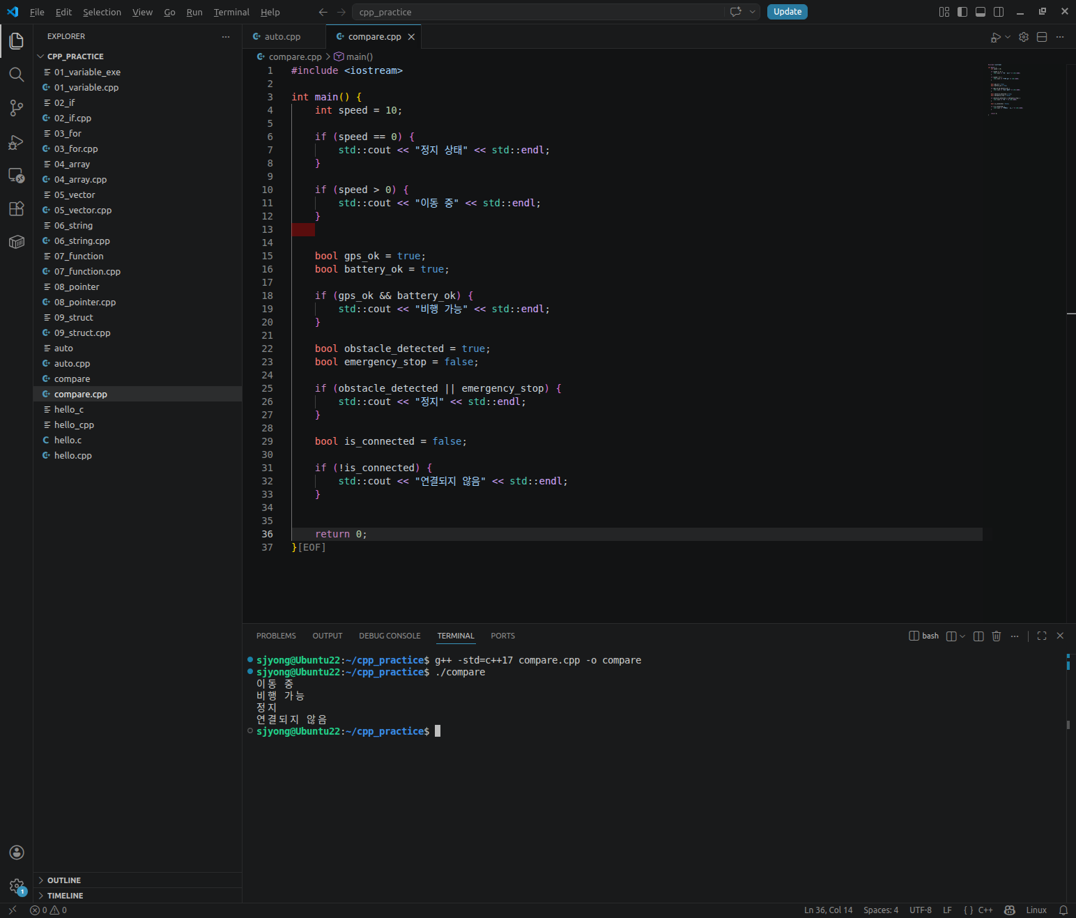Toggle bottom Panel visibility

[981, 12]
